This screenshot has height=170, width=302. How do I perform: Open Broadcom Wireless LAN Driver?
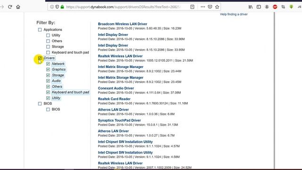point(123,24)
